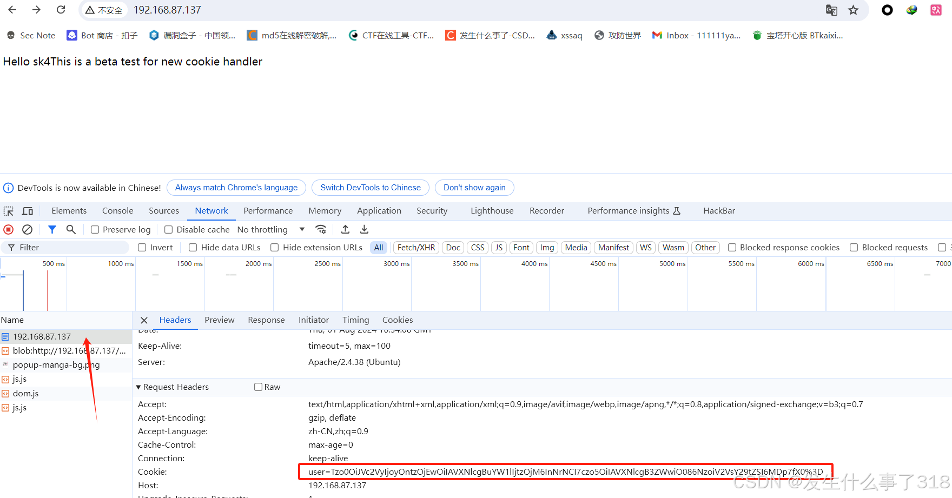Open the No throttling dropdown
This screenshot has height=498, width=952.
270,230
